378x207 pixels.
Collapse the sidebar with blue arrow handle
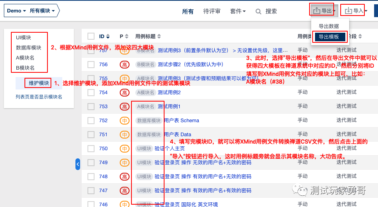tap(78, 164)
